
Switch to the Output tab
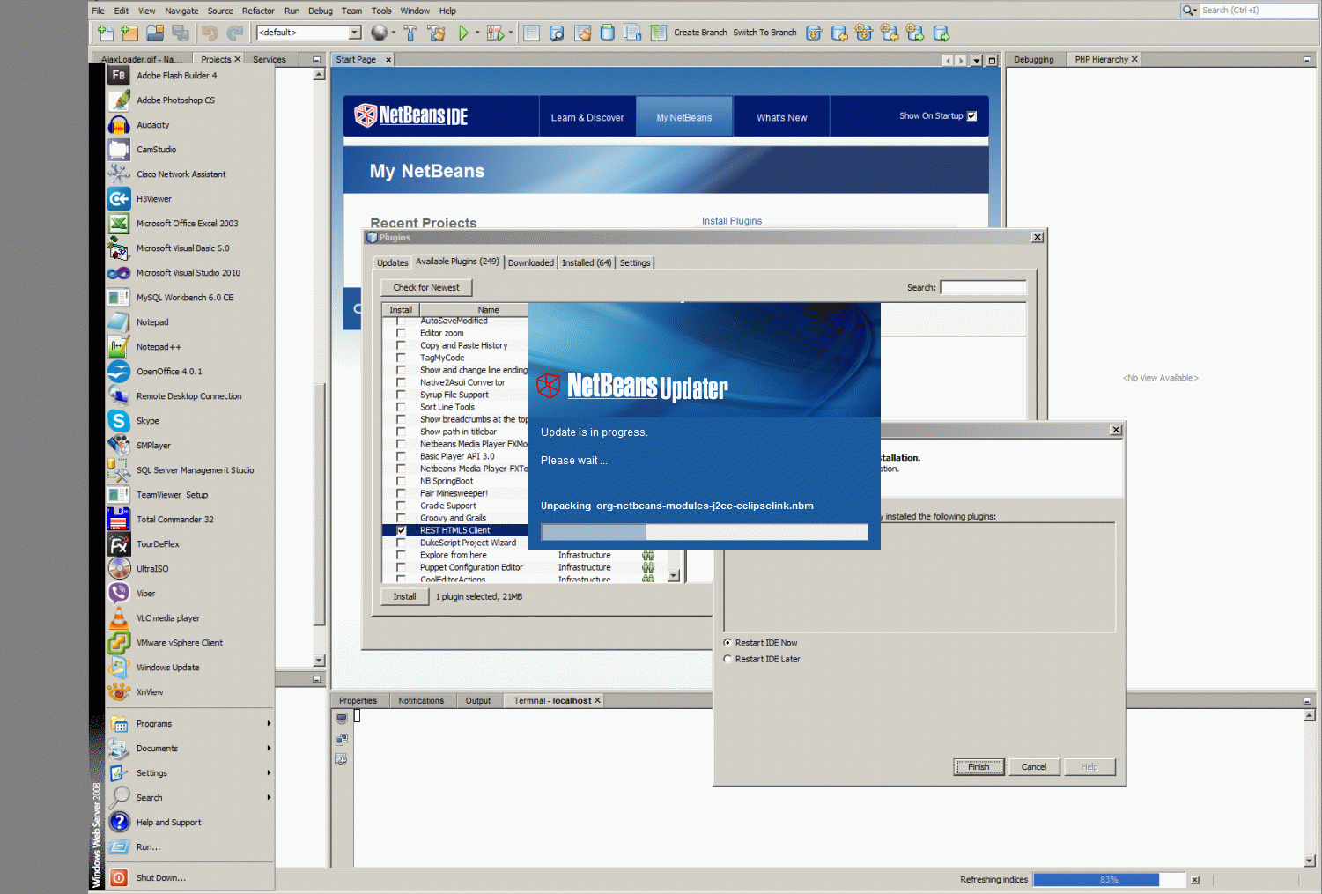478,701
